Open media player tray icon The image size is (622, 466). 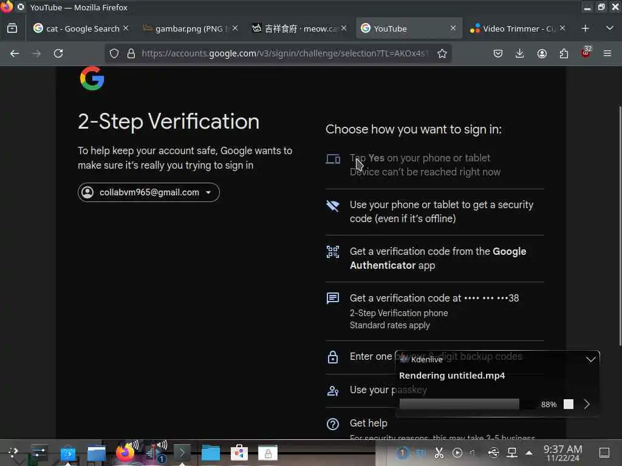click(x=457, y=453)
